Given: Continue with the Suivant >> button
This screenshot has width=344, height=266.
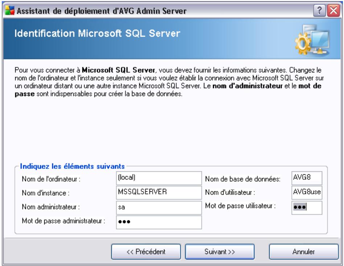Looking at the screenshot, I should (220, 252).
